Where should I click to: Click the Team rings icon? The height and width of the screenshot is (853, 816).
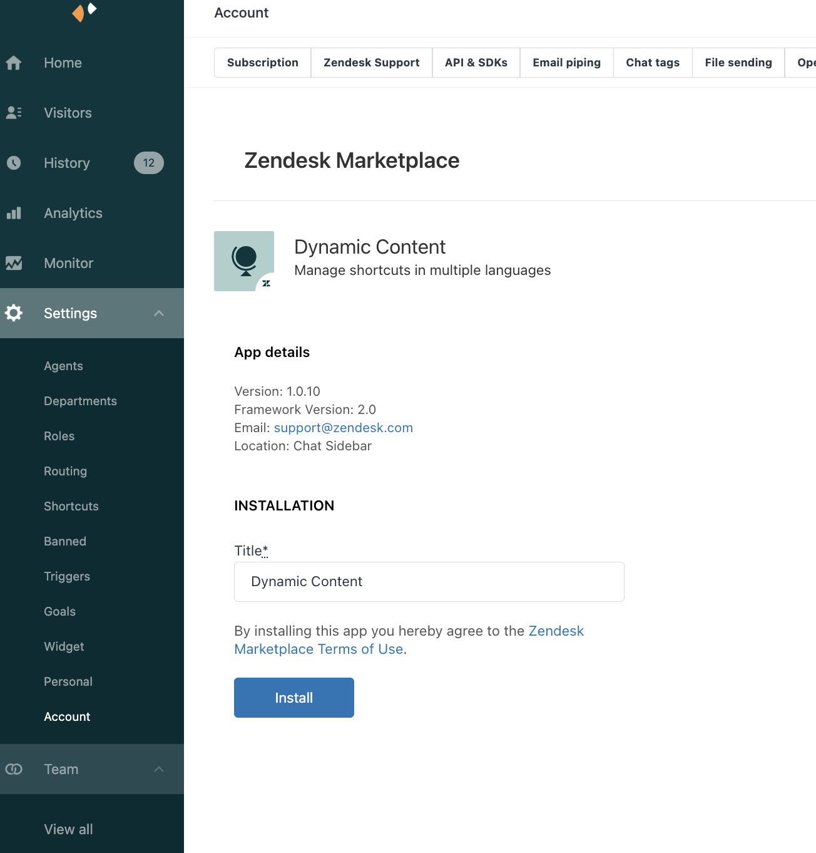tap(14, 769)
